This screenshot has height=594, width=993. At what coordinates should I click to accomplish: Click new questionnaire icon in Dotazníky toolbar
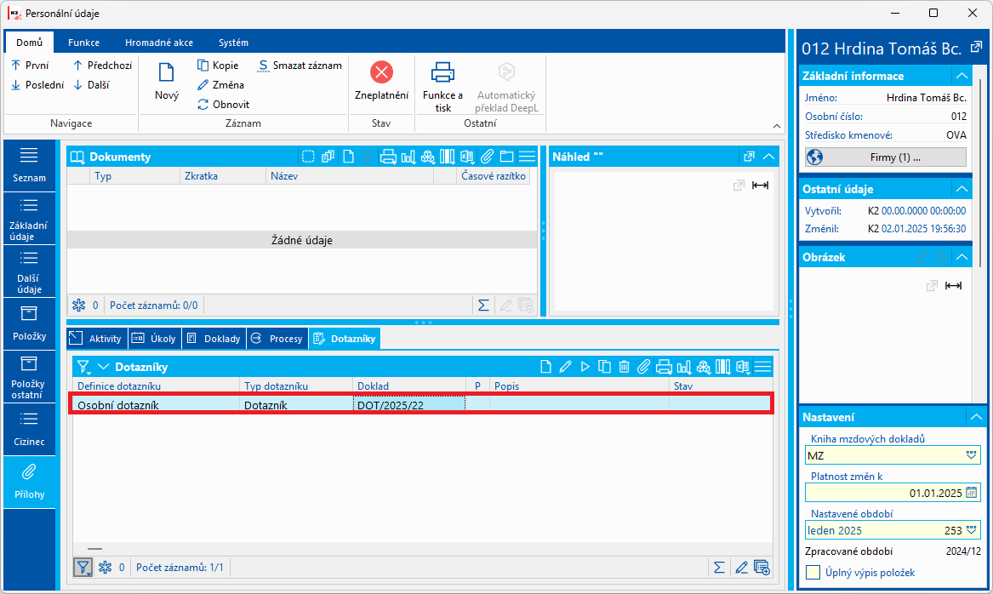[546, 367]
